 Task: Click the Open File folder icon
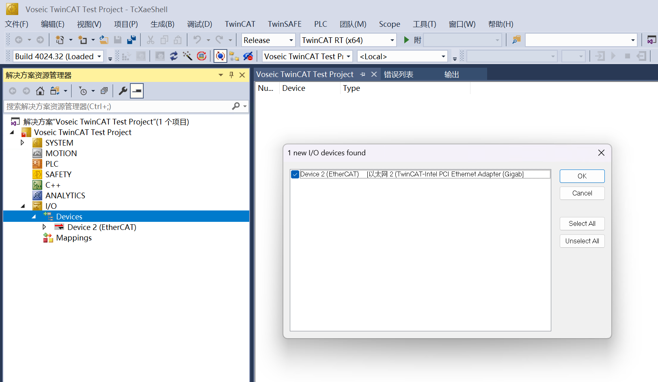pyautogui.click(x=104, y=40)
